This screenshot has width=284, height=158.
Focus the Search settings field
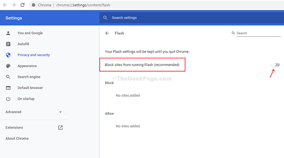tap(191, 18)
